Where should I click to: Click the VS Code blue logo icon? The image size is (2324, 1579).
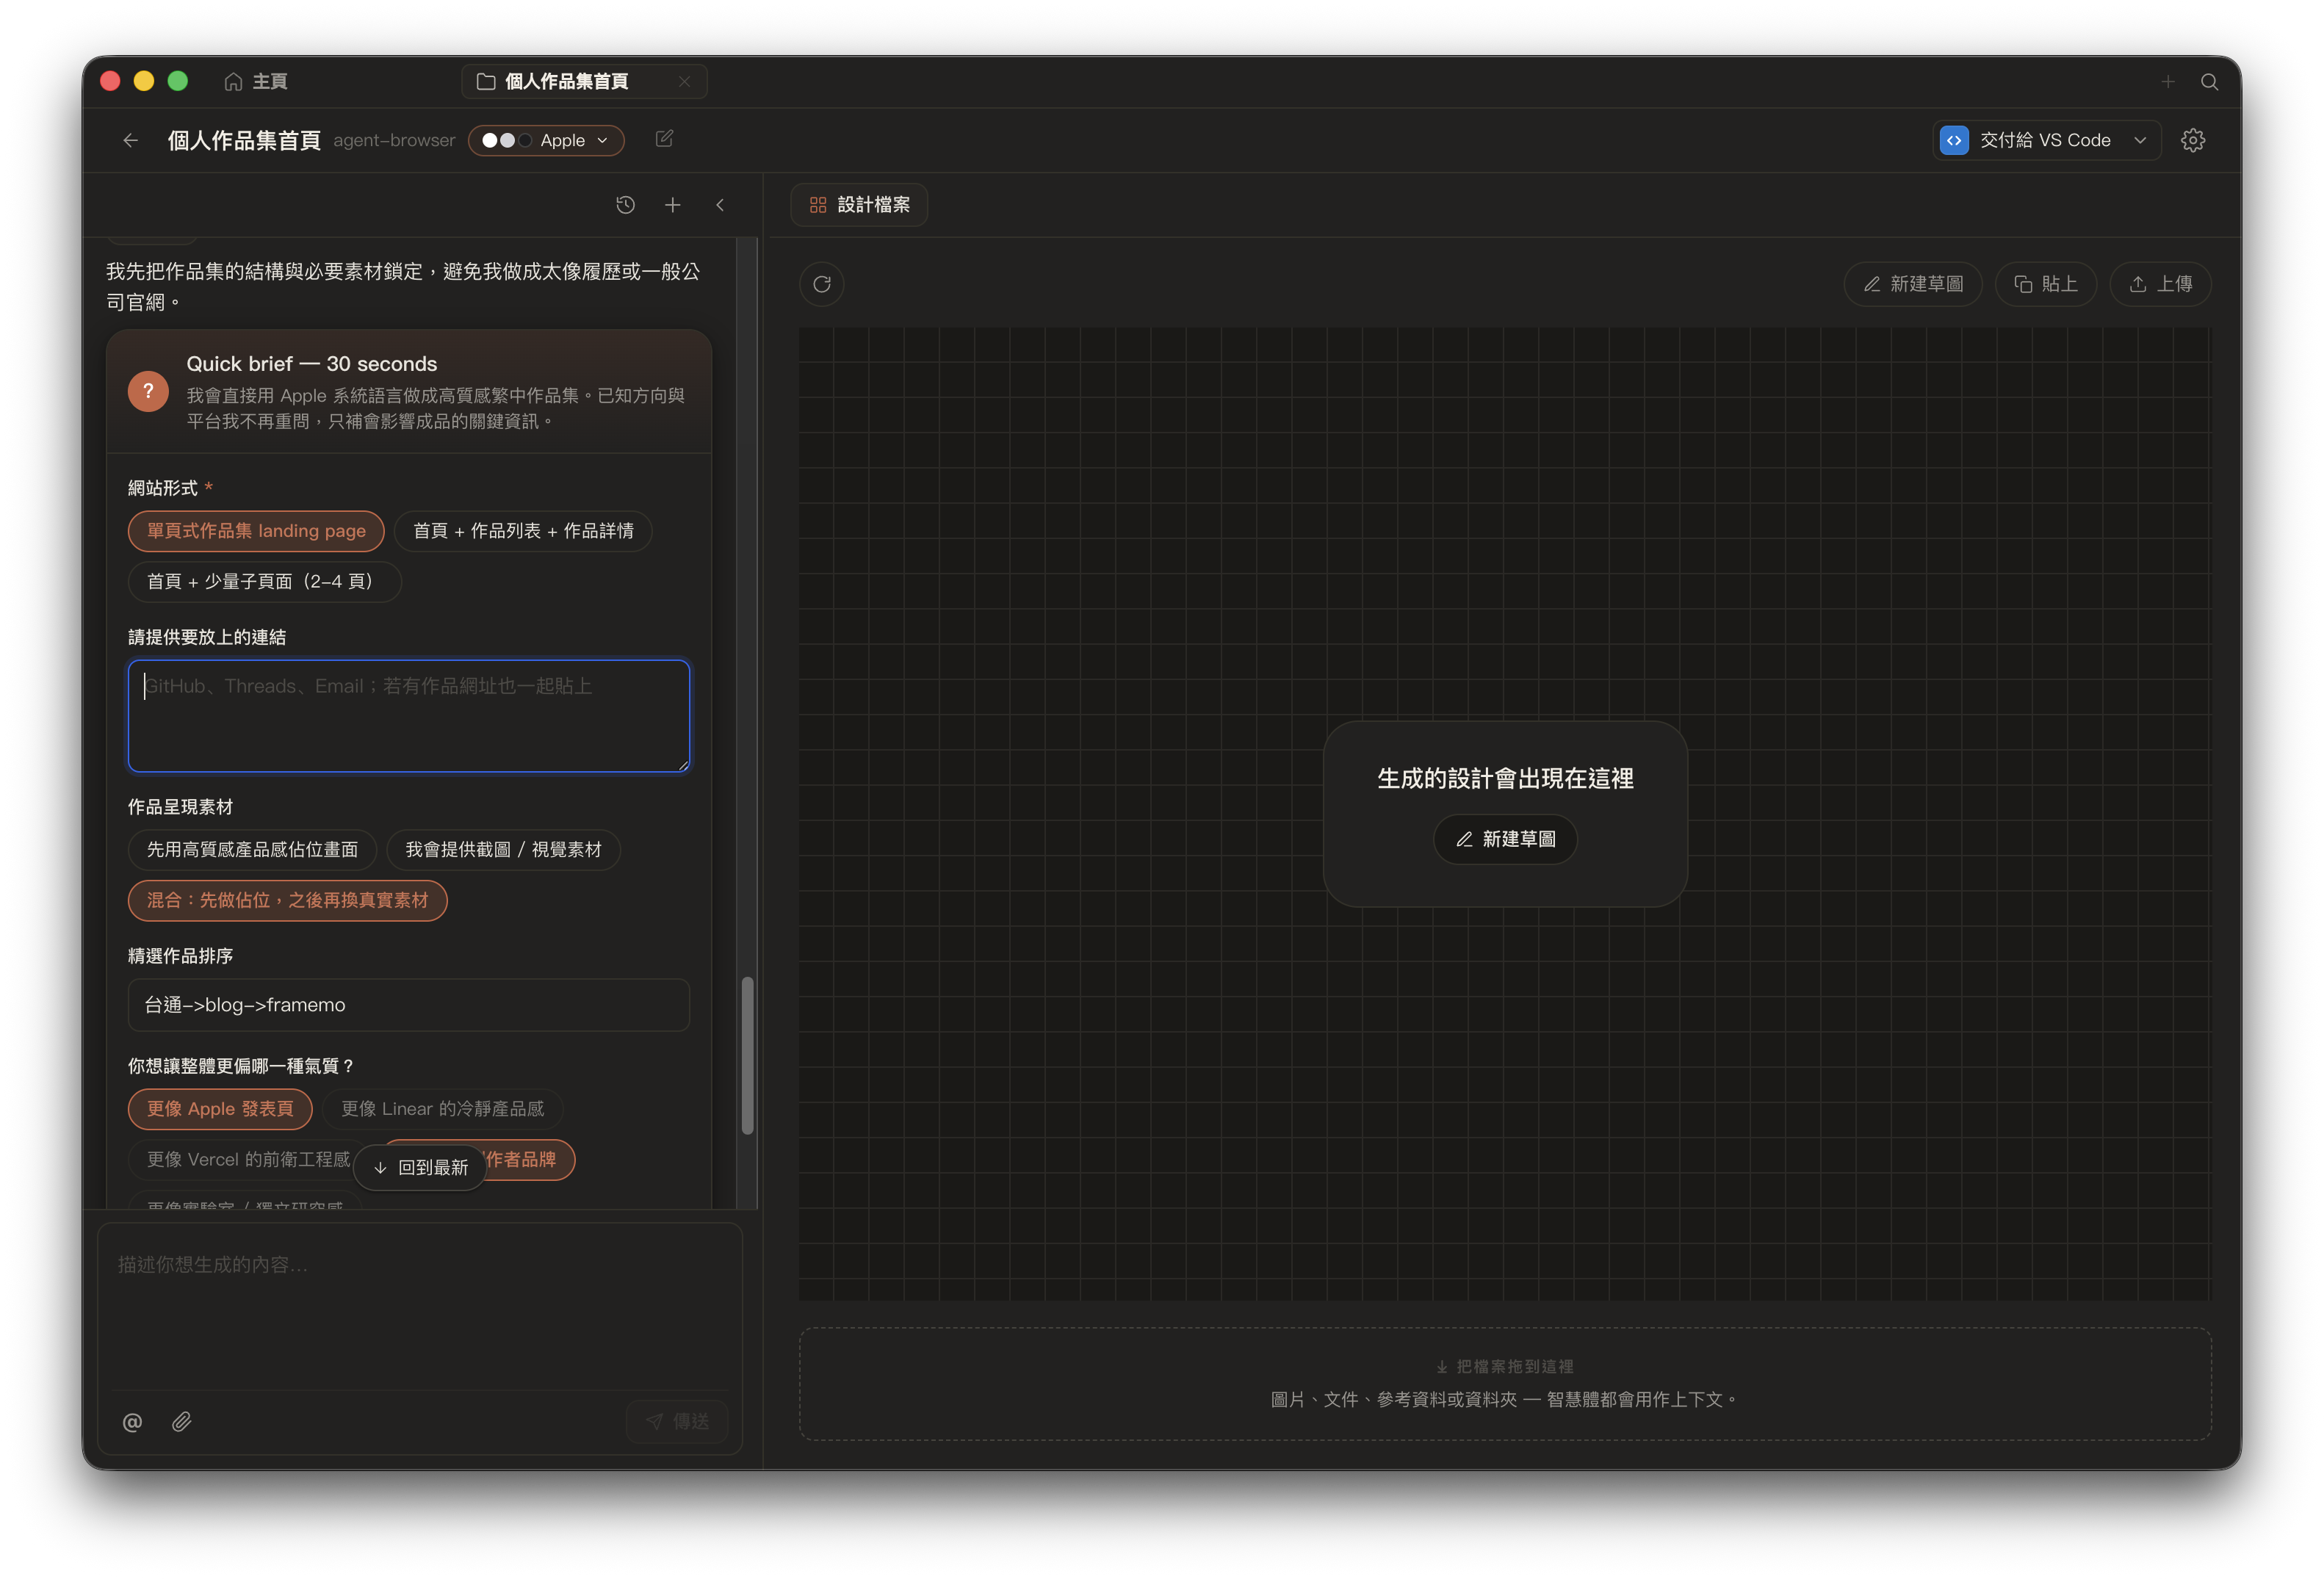pos(1954,140)
